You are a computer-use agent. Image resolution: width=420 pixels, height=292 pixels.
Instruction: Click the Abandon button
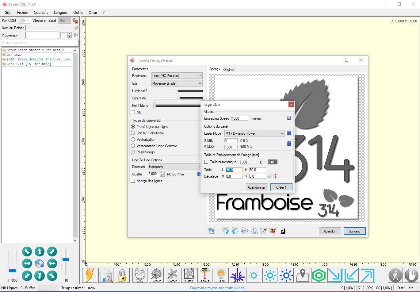[x=330, y=231]
